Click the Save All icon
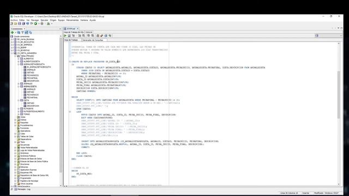Viewport: 349px width, 196px height. point(23,23)
